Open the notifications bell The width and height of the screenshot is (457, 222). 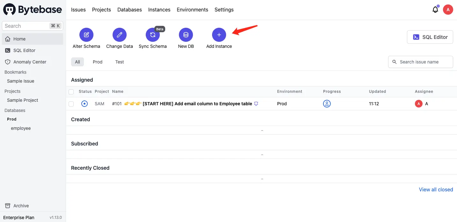coord(435,10)
